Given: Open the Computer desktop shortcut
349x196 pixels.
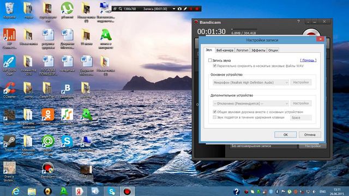Looking at the screenshot, I should pos(86,143).
